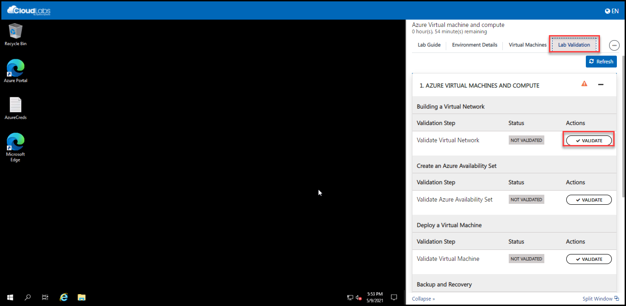Click the taskbar clock showing 5:53 PM
Viewport: 626px width, 306px height.
point(375,297)
